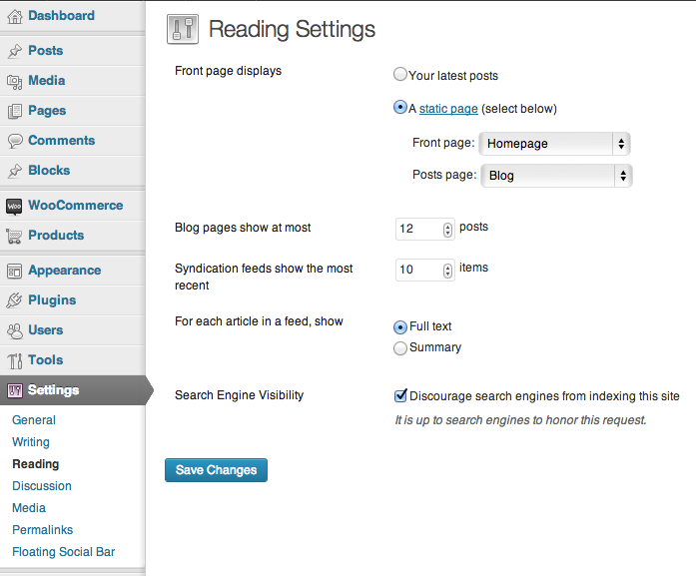Click the Comments speech bubble icon
This screenshot has height=576, width=696.
pyautogui.click(x=15, y=141)
